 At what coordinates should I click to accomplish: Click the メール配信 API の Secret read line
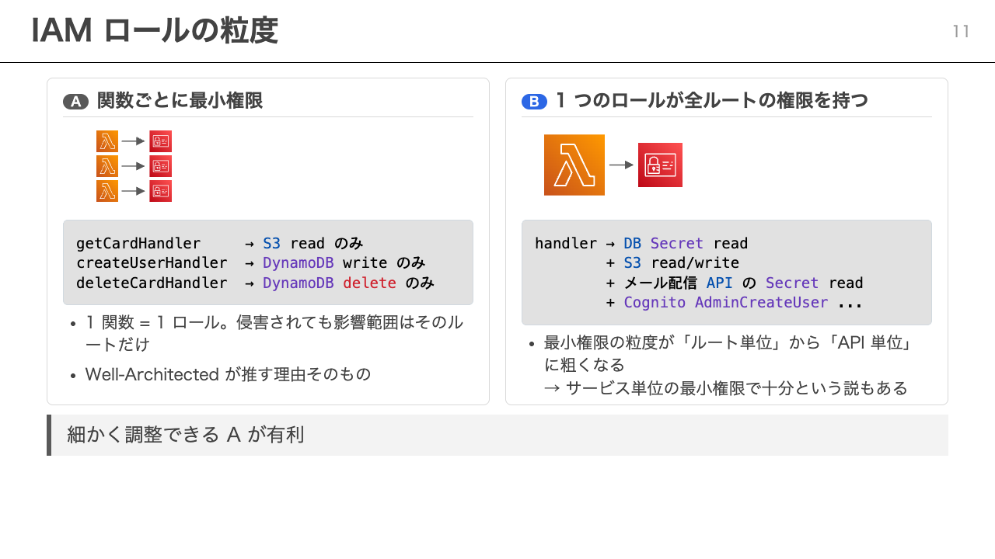(x=735, y=283)
